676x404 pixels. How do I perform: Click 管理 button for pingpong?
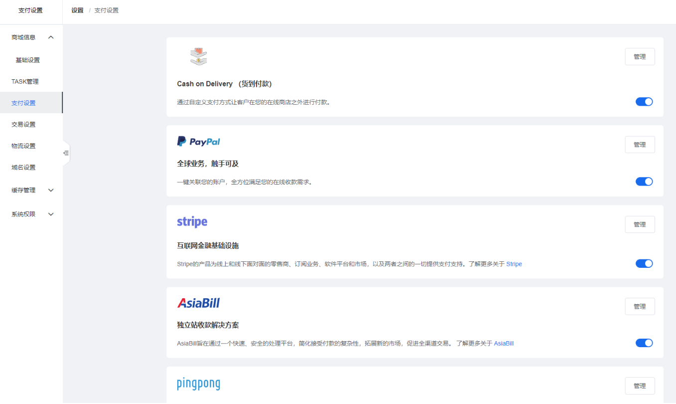(640, 386)
